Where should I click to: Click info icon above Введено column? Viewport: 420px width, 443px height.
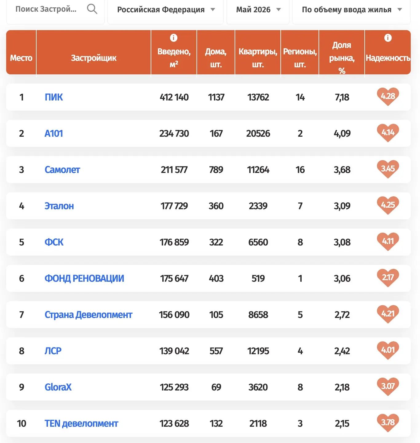[174, 38]
